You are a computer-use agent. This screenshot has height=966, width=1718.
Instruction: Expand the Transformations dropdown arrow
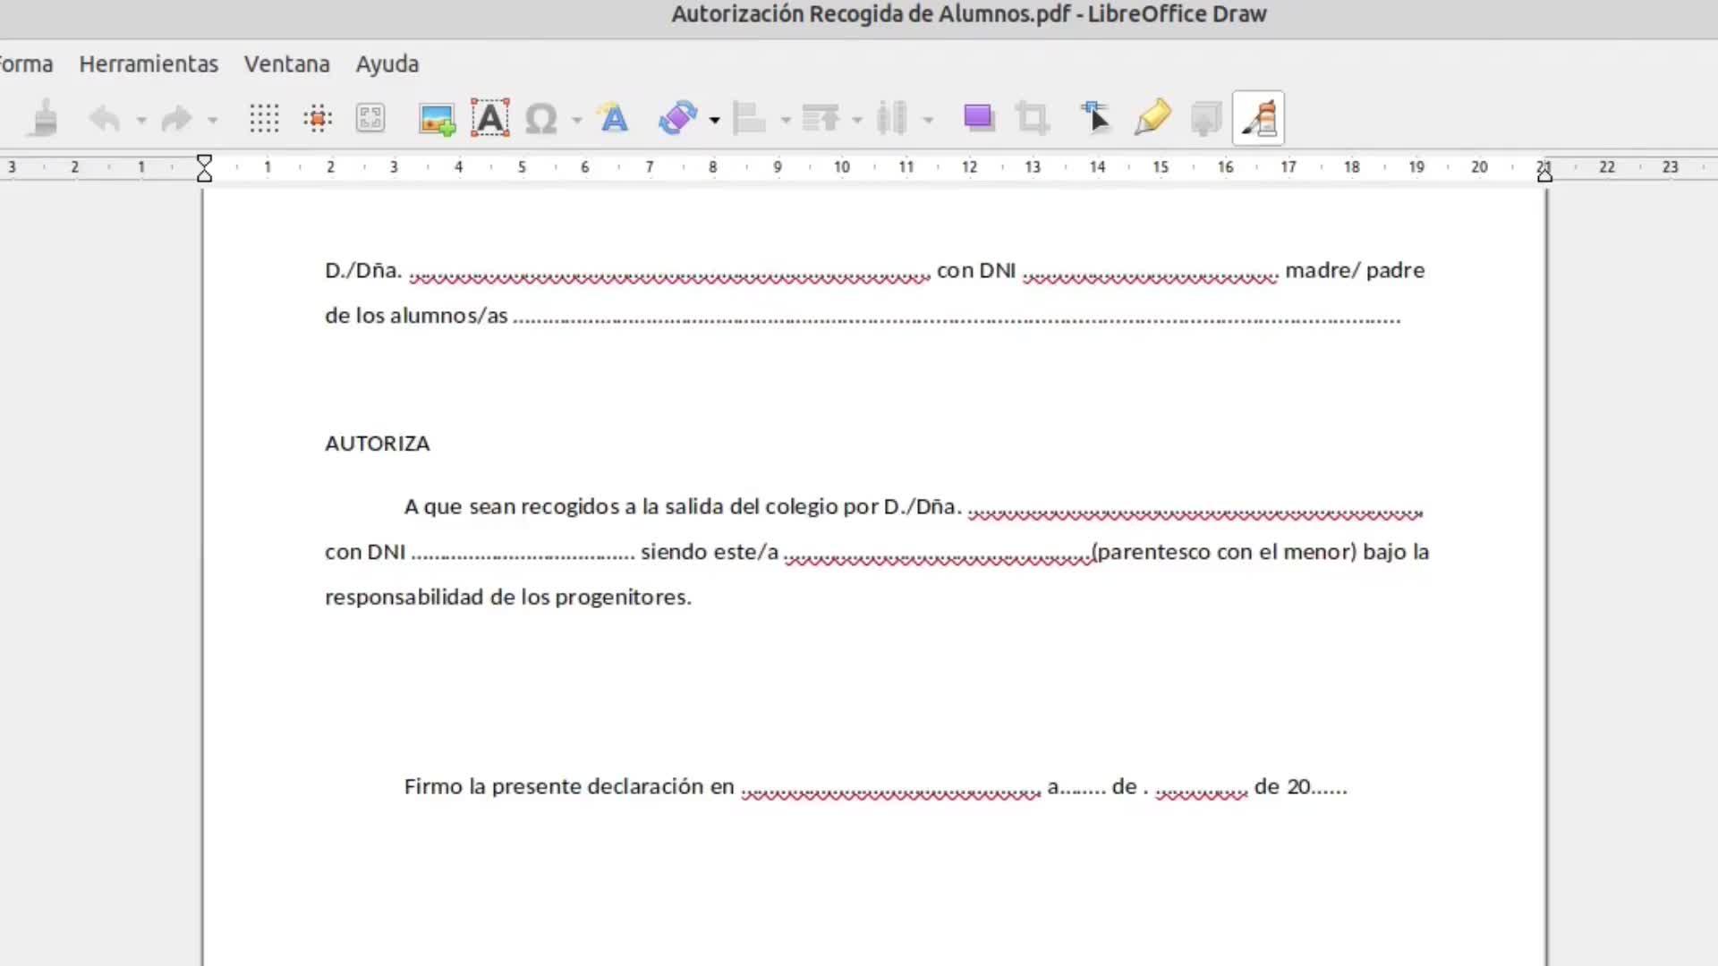[714, 119]
